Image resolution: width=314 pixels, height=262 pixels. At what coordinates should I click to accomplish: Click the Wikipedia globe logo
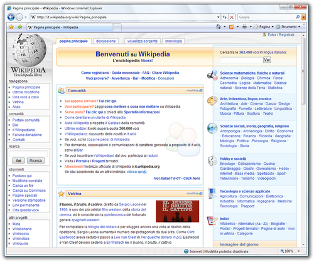(x=29, y=50)
